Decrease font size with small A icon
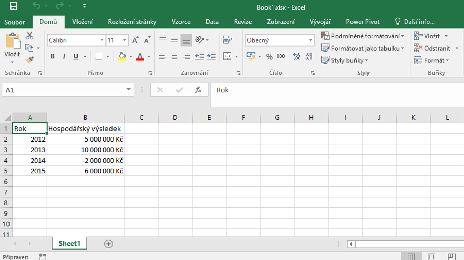 click(x=147, y=40)
